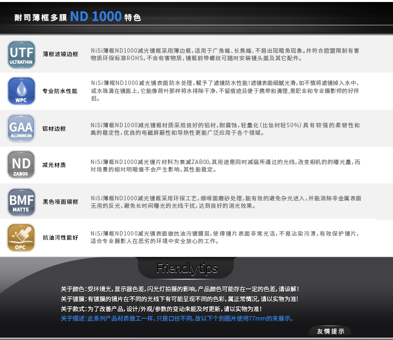Click the blue 关于描述 tip line

(x=177, y=319)
